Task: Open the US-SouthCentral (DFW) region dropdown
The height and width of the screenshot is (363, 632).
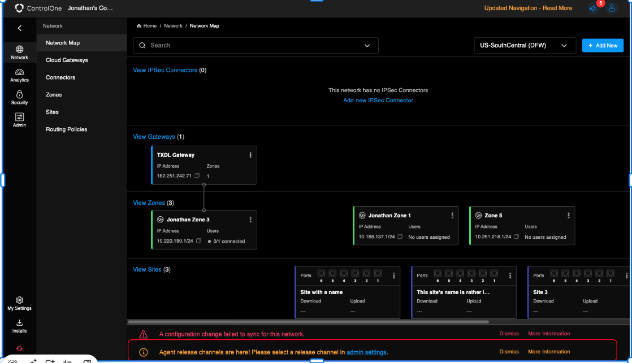Action: pos(524,45)
